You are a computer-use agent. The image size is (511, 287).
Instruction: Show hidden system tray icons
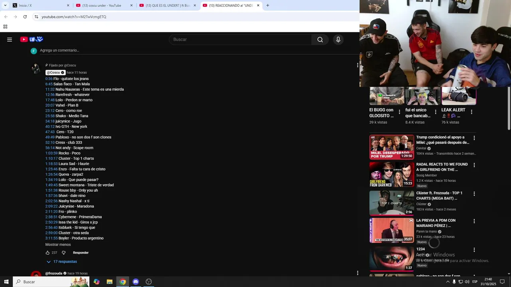(x=448, y=282)
